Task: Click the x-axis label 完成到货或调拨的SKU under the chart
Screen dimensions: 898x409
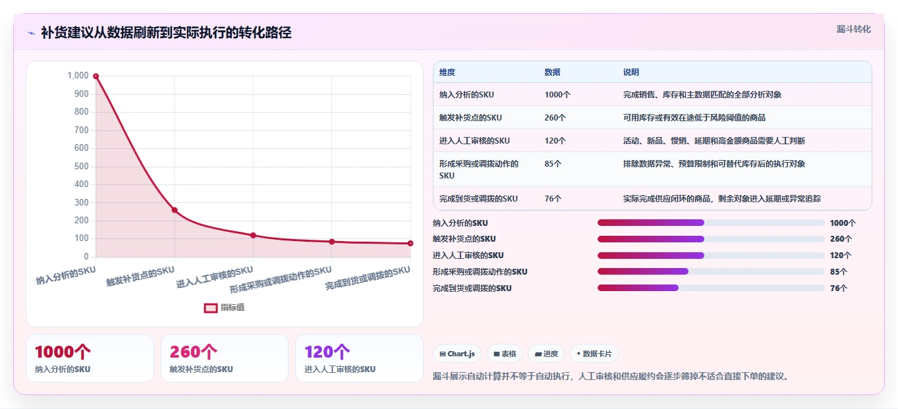Action: tap(368, 279)
